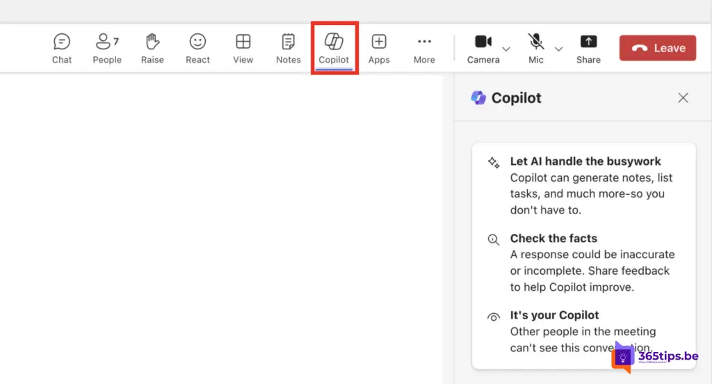
Task: Unmute the Mic
Action: 535,47
